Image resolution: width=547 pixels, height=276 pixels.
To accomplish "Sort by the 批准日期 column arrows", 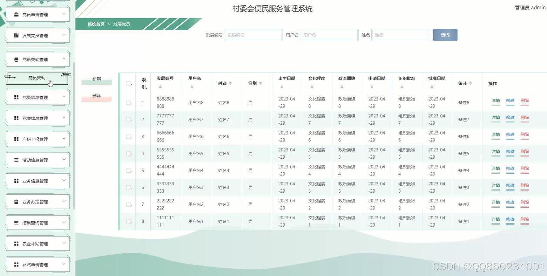I will click(x=432, y=87).
